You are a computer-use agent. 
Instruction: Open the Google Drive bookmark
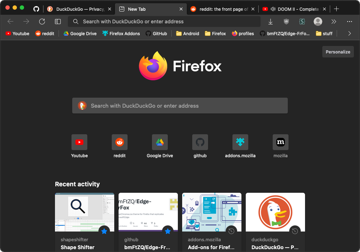[80, 33]
